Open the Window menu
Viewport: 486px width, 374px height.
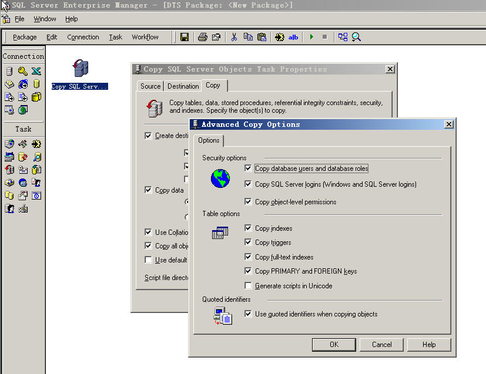(45, 19)
